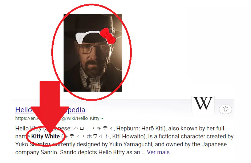Click the name "Yuko Yamaguchi" in the snippet
251x163 pixels.
[x=130, y=144]
